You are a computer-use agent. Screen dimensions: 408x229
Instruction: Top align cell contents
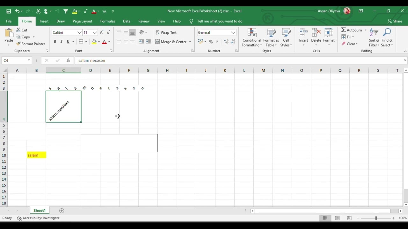119,32
